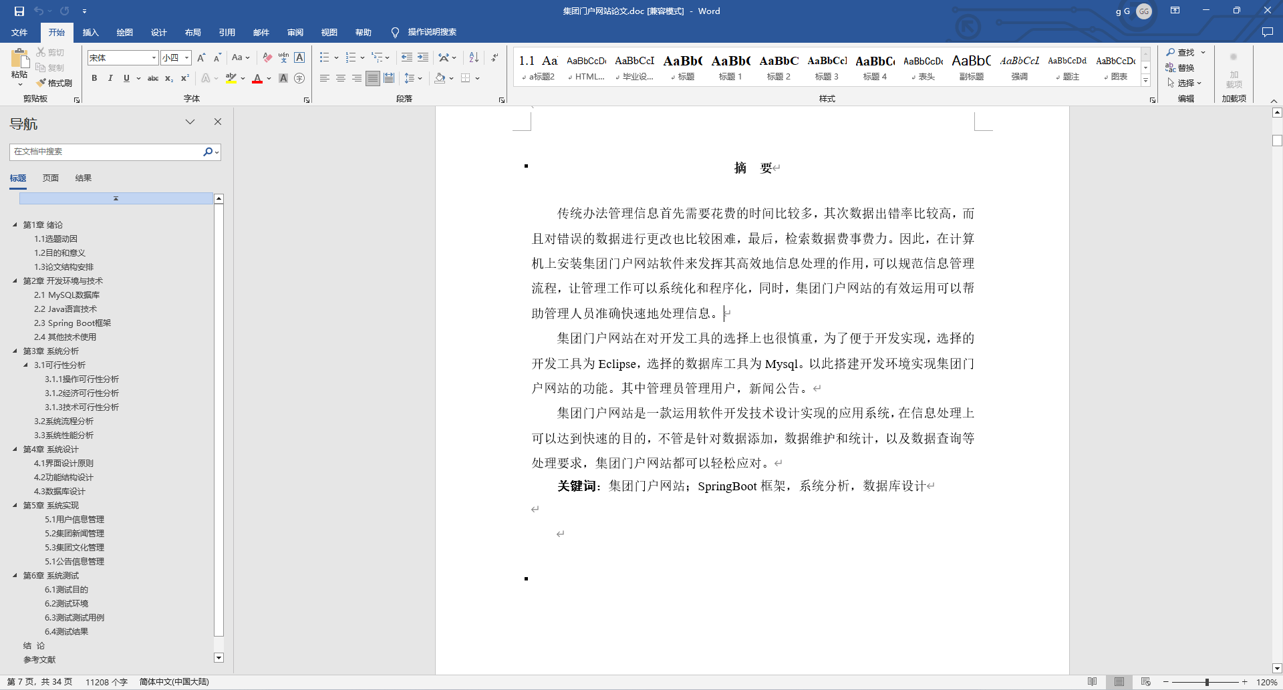Collapse the ribbon with the arrow
The width and height of the screenshot is (1283, 690).
click(x=1274, y=100)
